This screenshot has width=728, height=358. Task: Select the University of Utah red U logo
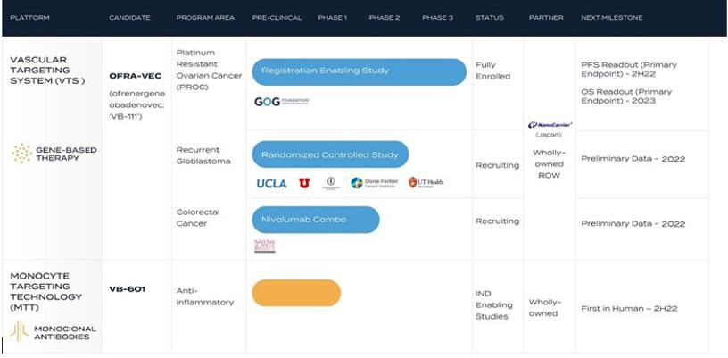(303, 183)
